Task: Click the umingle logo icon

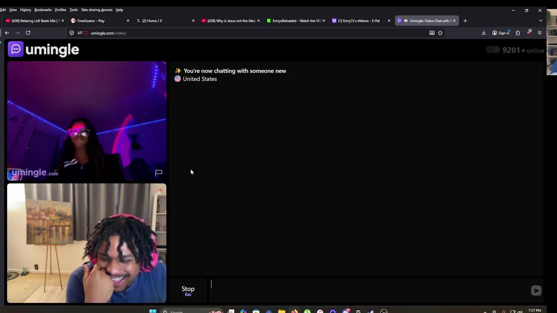Action: pos(16,49)
